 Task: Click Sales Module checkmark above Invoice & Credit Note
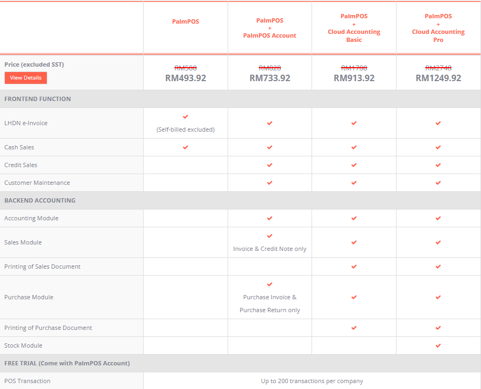point(270,236)
